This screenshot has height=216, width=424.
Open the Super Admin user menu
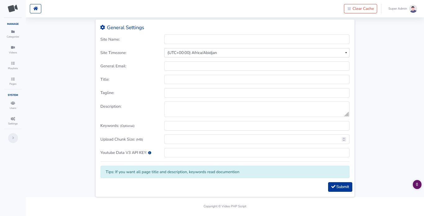pos(402,9)
